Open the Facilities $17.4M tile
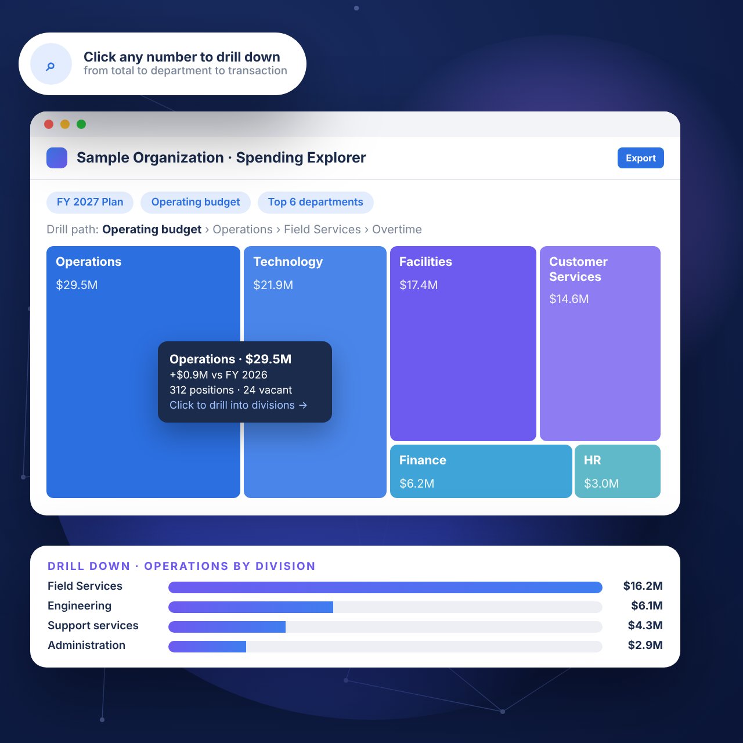Screen dimensions: 743x743 coord(463,344)
